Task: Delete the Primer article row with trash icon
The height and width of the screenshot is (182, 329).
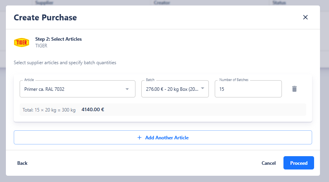Action: [294, 89]
